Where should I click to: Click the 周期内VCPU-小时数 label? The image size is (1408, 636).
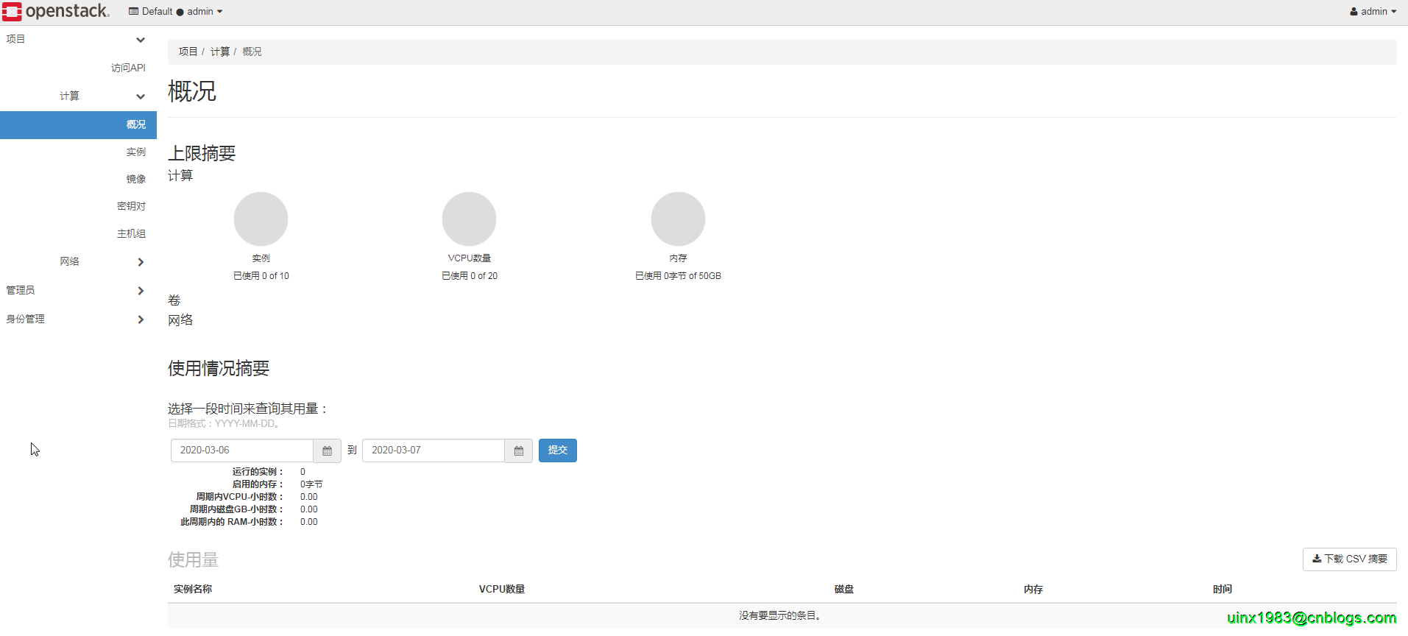coord(239,497)
